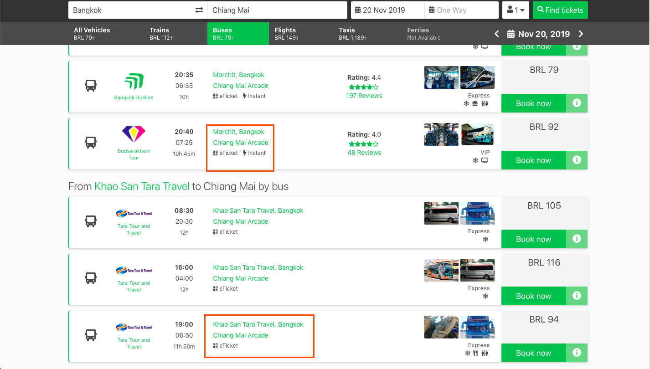View the interior seats photo for Budsarakham Tour
Screen dimensions: 650x369
[441, 134]
